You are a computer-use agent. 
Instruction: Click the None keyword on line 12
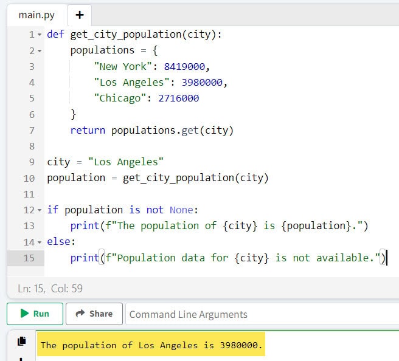(x=182, y=210)
